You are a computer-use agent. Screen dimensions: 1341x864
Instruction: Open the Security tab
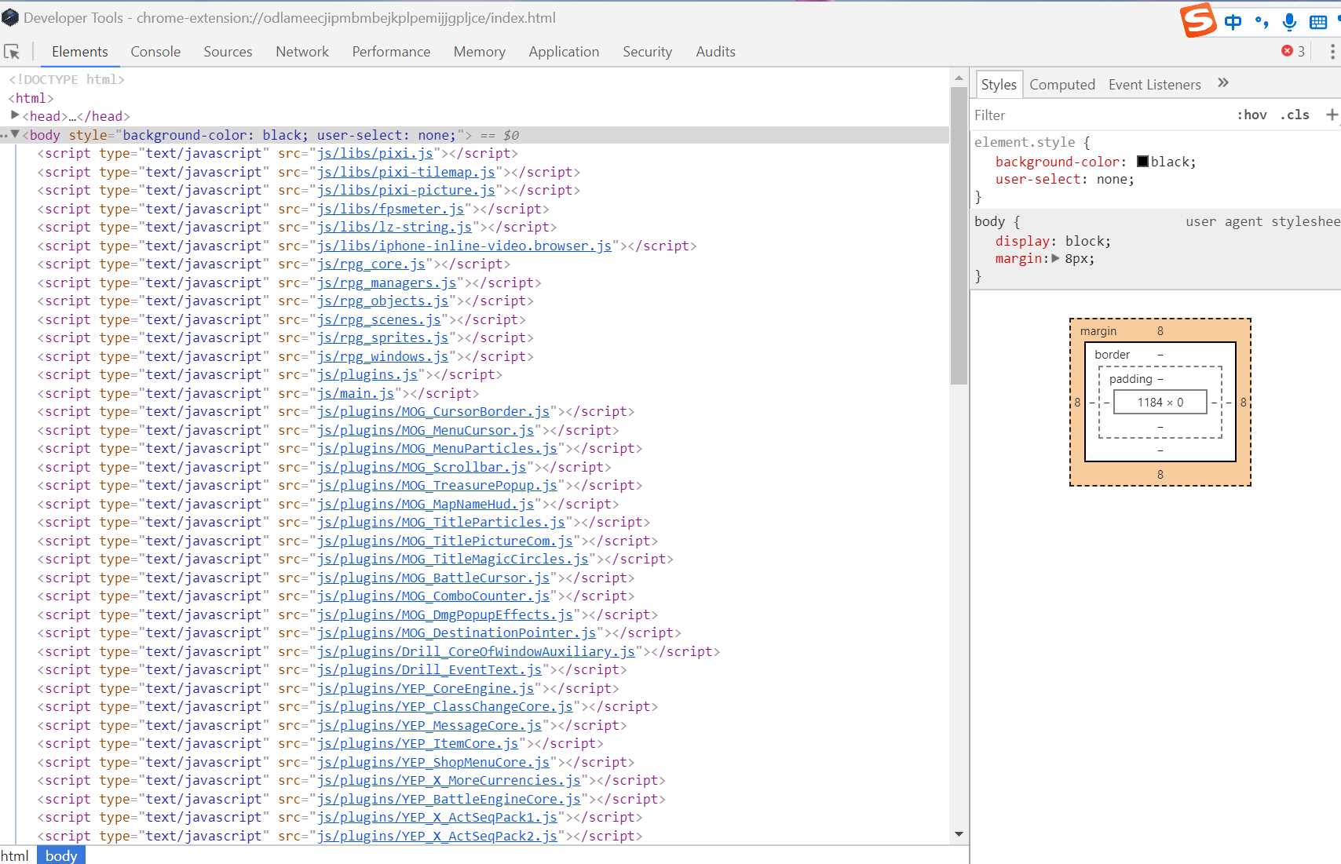pos(647,52)
